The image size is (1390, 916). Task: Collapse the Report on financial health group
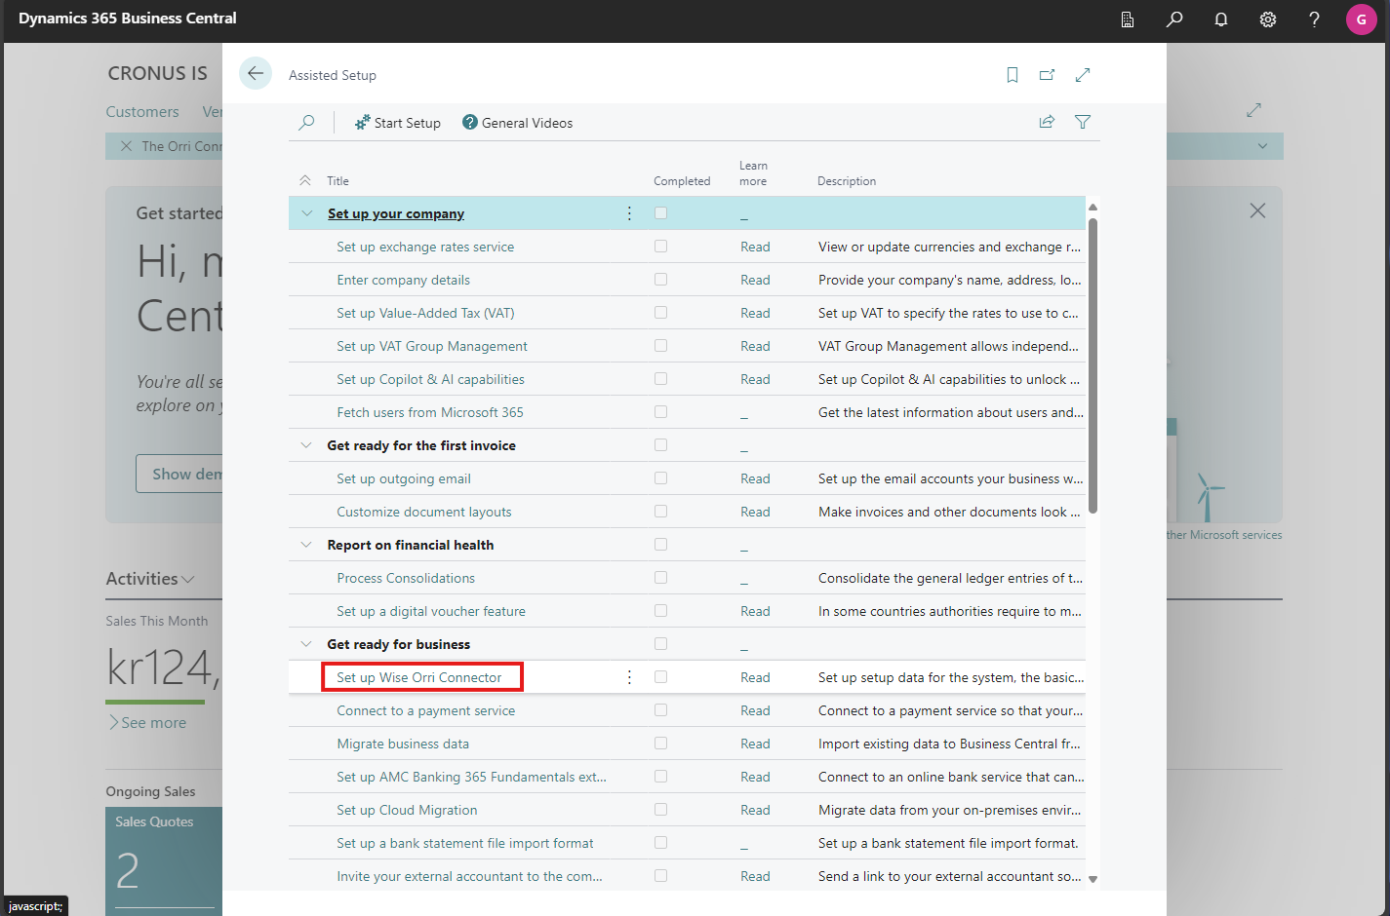point(306,545)
